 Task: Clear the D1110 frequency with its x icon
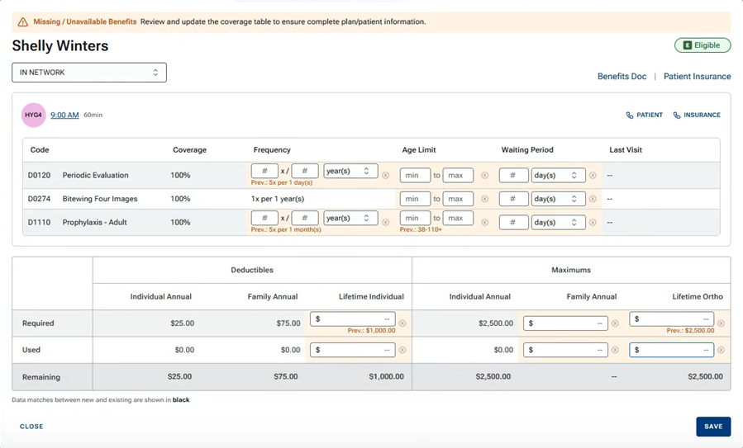pos(386,223)
